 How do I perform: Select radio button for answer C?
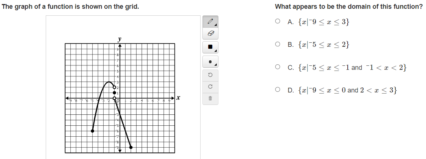[279, 67]
